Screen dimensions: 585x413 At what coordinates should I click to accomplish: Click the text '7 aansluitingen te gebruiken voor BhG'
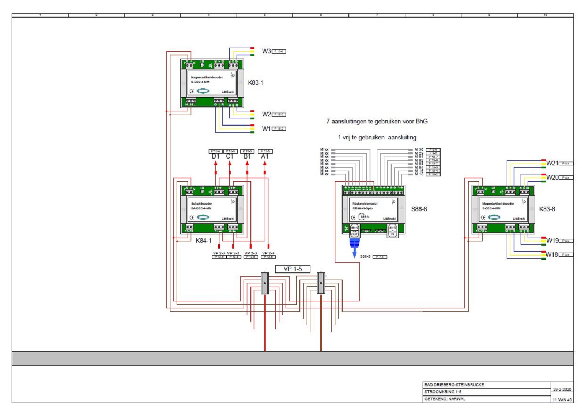pos(377,121)
